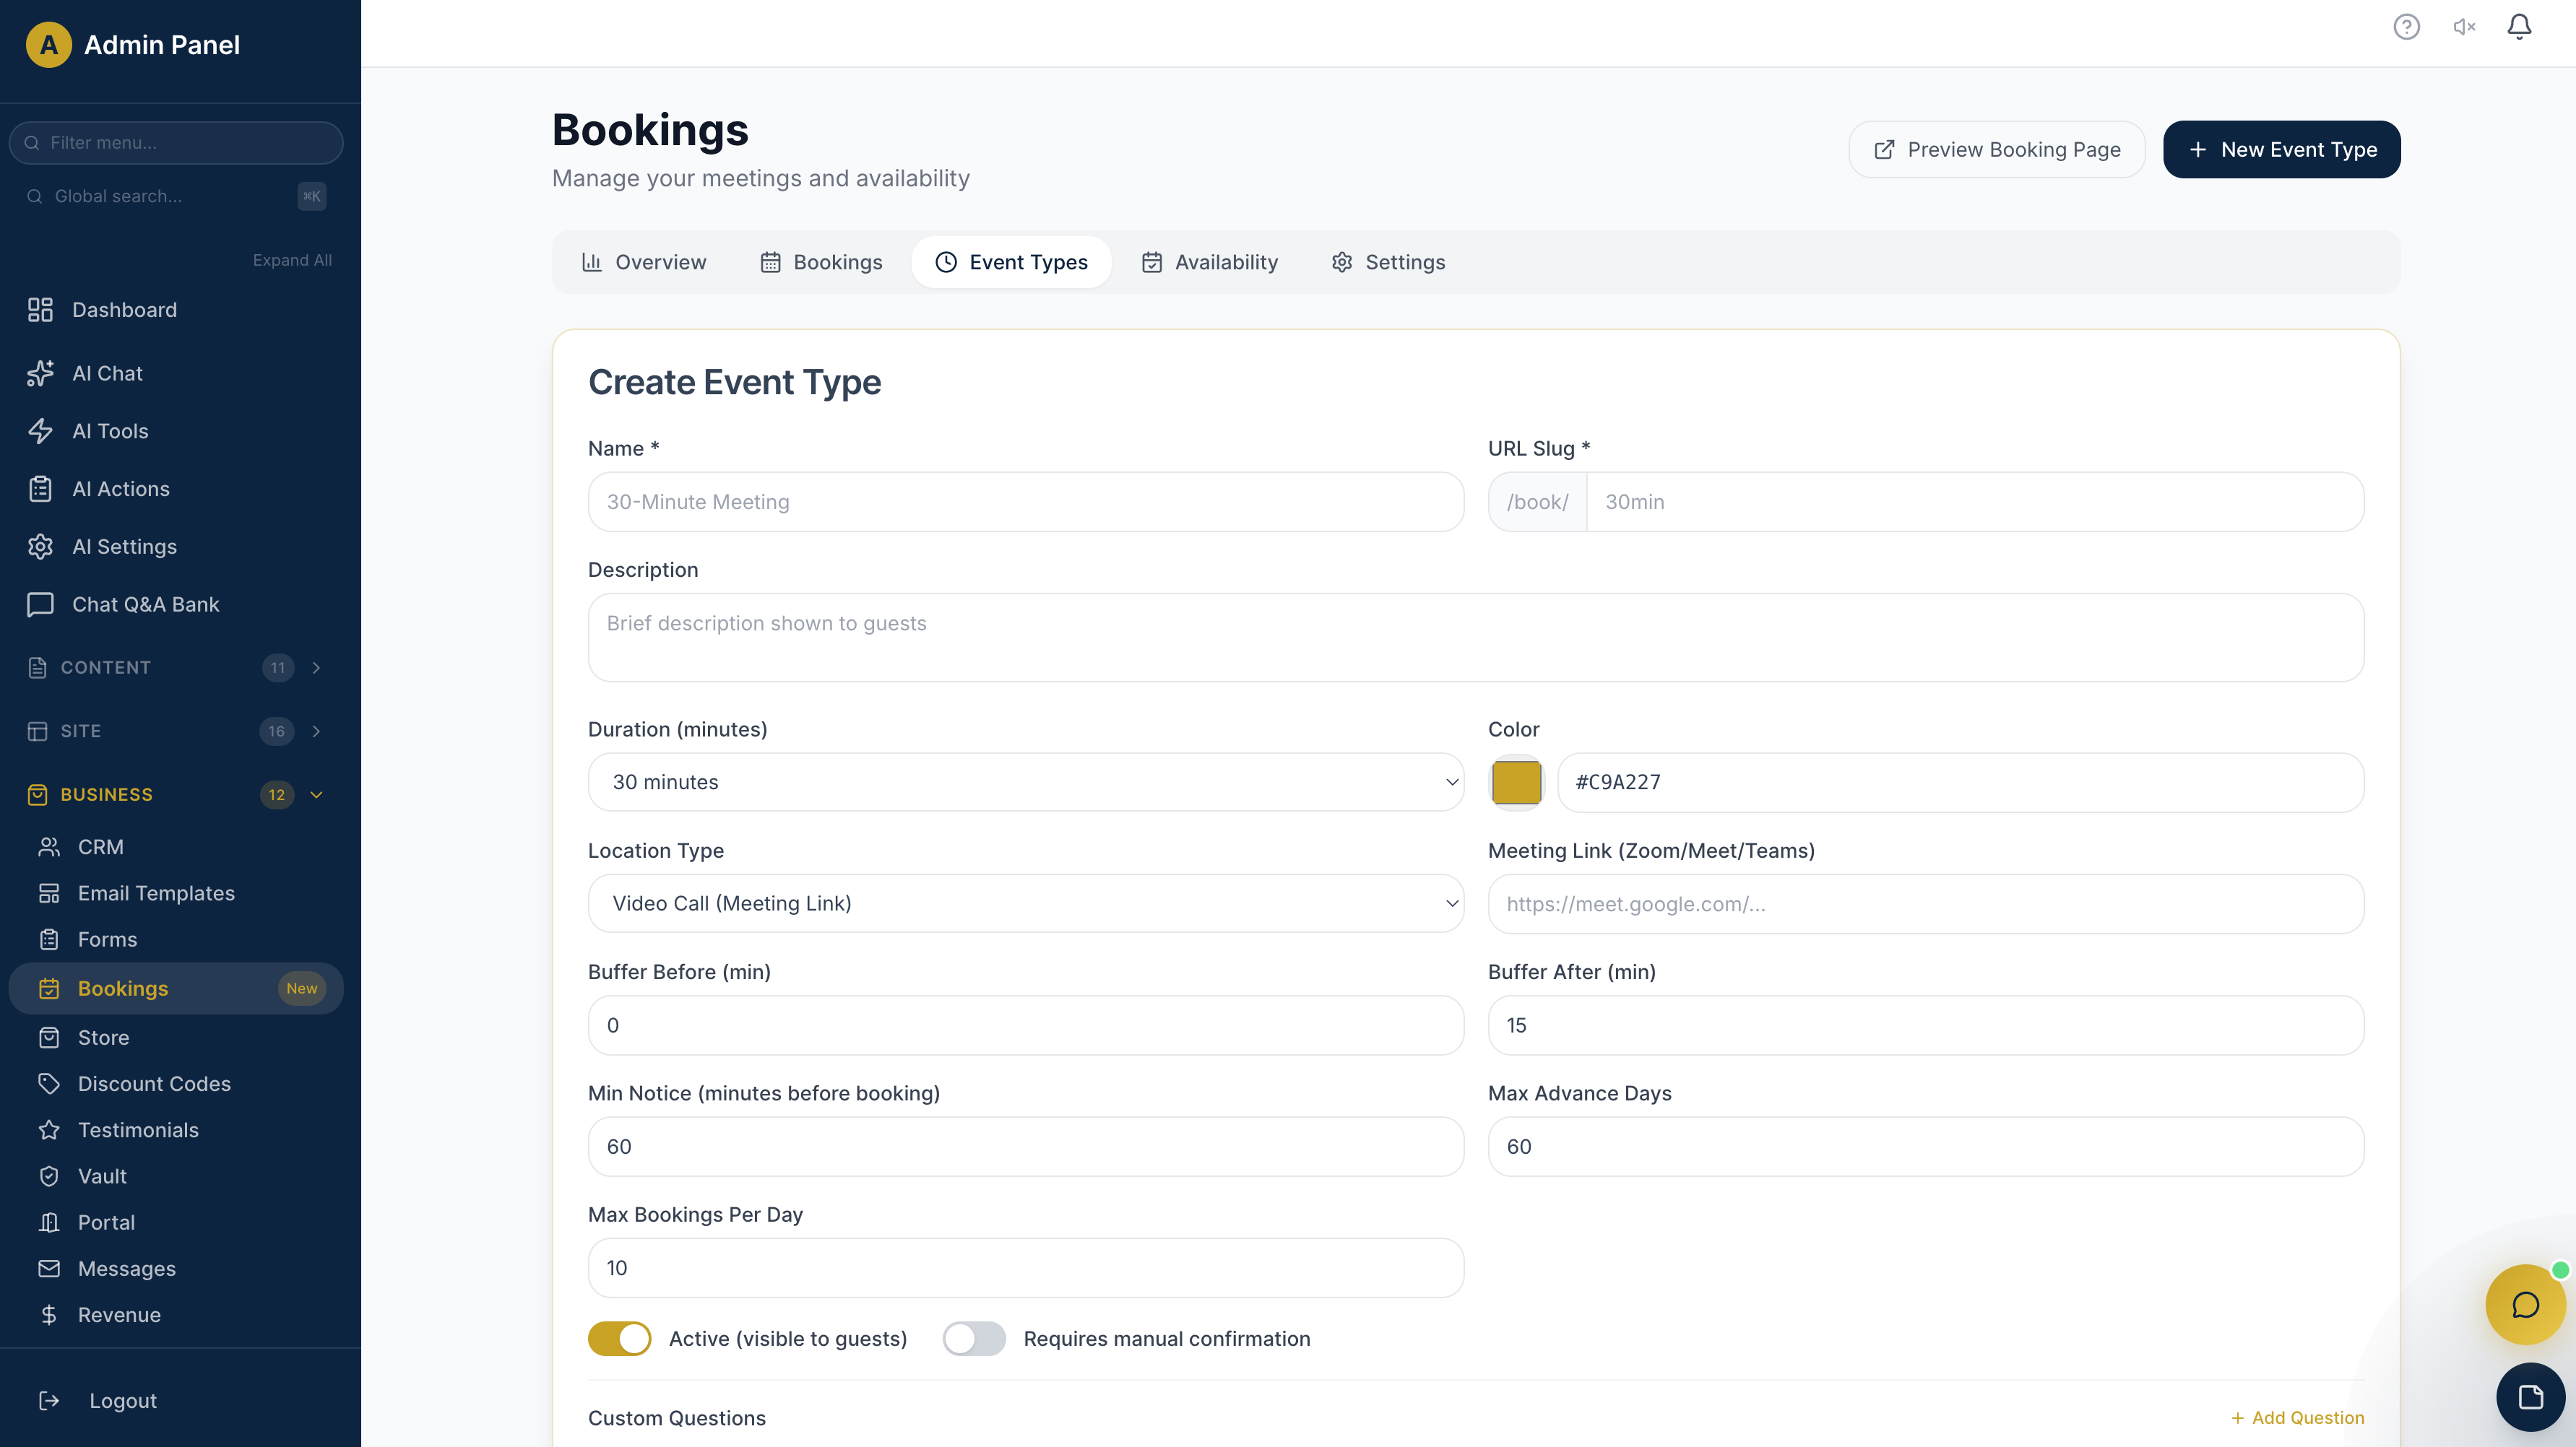Click the Dashboard icon in sidebar

[x=40, y=310]
